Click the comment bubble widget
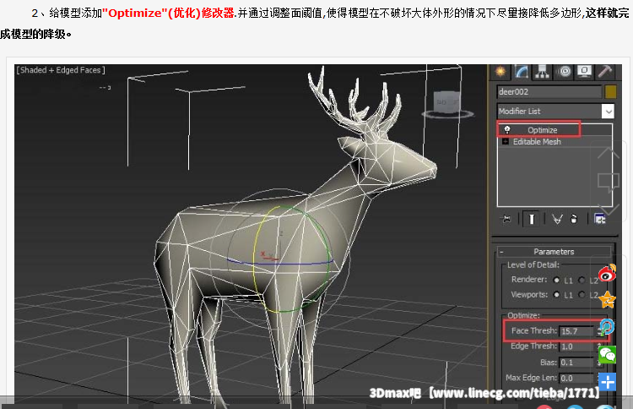This screenshot has width=633, height=409. (609, 183)
